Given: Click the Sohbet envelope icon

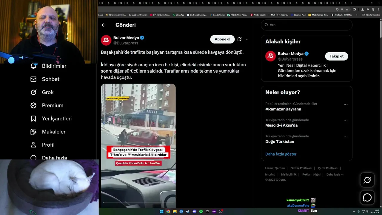Looking at the screenshot, I should (33, 79).
